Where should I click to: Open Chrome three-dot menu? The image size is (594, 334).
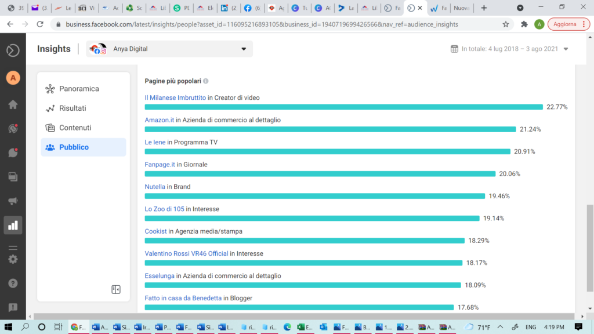click(x=584, y=24)
